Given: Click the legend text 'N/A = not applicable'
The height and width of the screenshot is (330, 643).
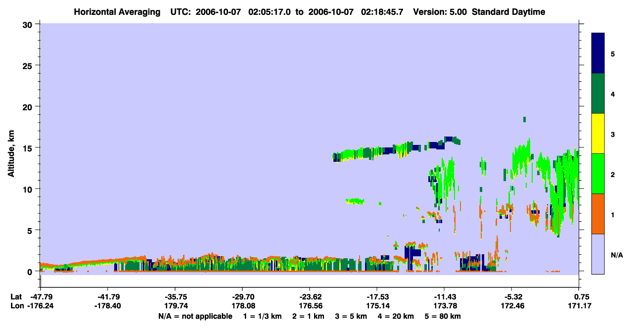Looking at the screenshot, I should tap(195, 316).
